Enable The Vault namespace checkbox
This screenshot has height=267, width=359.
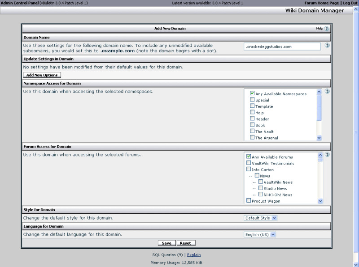pos(252,131)
